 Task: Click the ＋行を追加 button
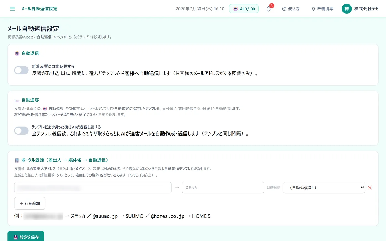point(30,203)
